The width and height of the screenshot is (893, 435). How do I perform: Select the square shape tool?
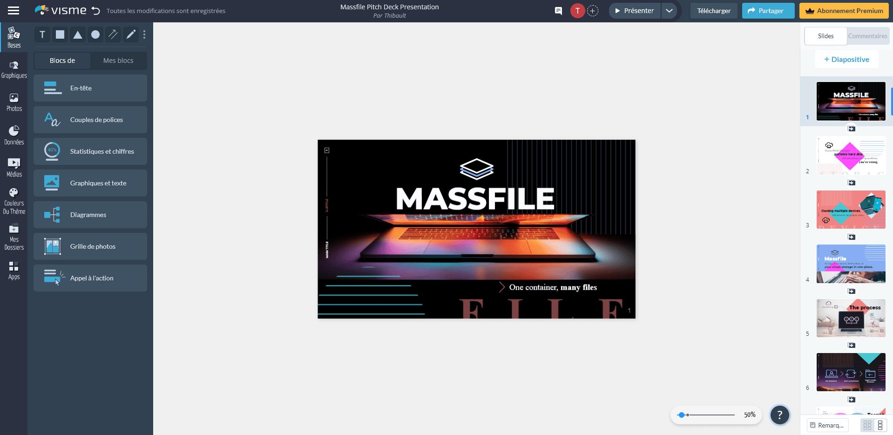click(x=60, y=34)
